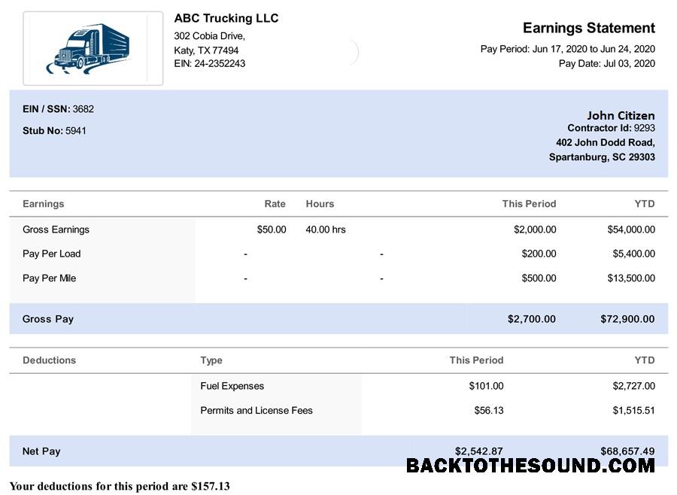Click the 'Deductions' column header
This screenshot has height=495, width=677.
pyautogui.click(x=49, y=360)
